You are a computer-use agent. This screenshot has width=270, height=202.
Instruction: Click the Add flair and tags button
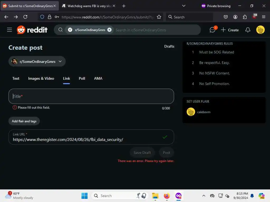coord(24,121)
